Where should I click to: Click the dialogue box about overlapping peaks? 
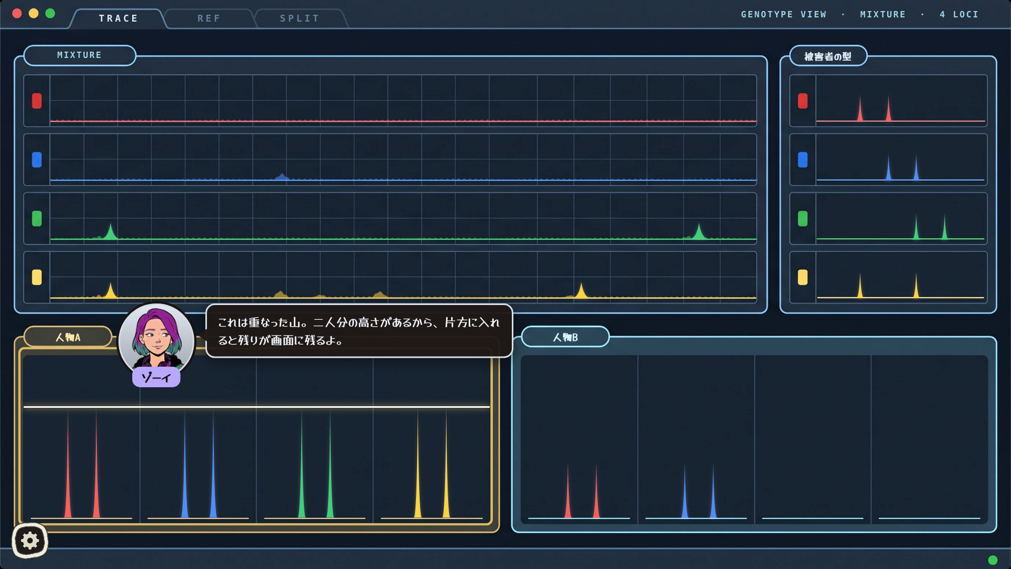click(x=359, y=331)
